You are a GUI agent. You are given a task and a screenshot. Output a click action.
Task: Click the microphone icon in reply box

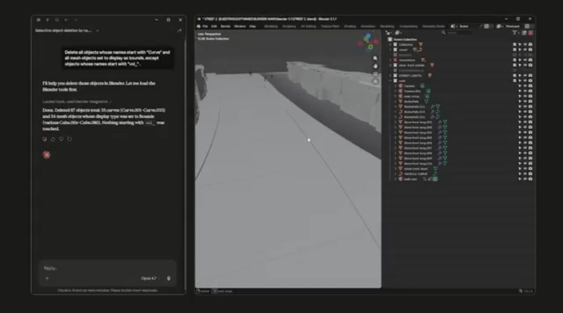tap(168, 278)
